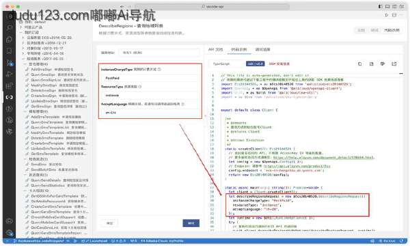The height and width of the screenshot is (246, 410).
Task: Open code sample in external window icon
Action: coord(394,64)
